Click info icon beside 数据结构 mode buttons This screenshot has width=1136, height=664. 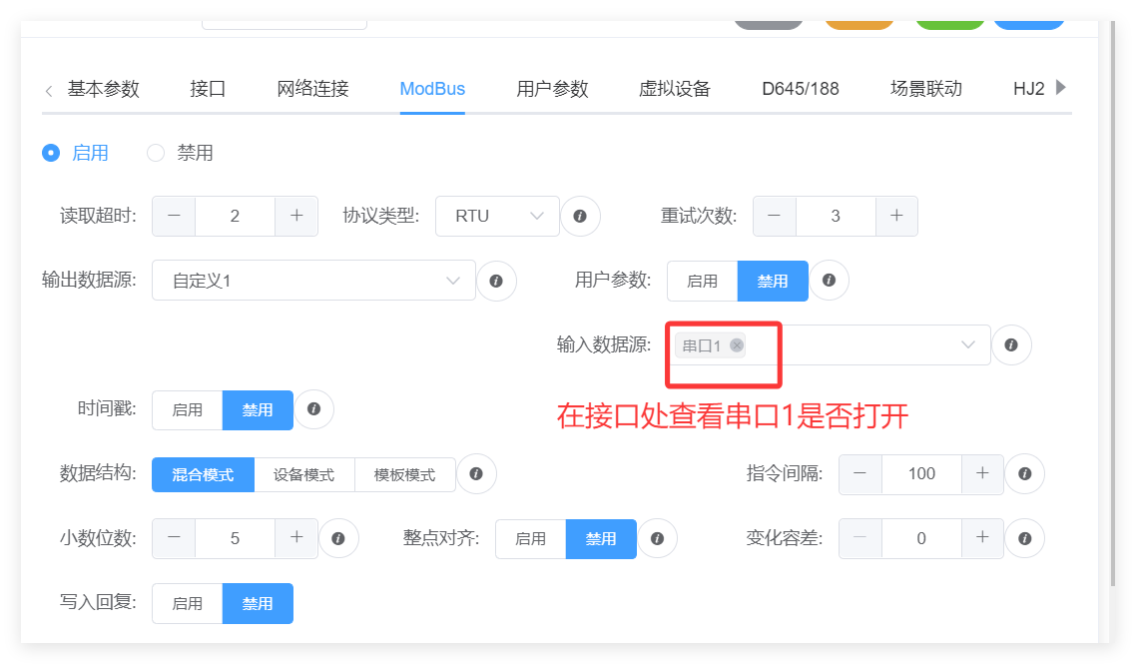(476, 474)
